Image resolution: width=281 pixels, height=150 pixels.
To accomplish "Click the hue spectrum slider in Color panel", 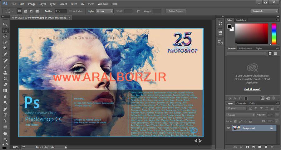I will click(274, 34).
